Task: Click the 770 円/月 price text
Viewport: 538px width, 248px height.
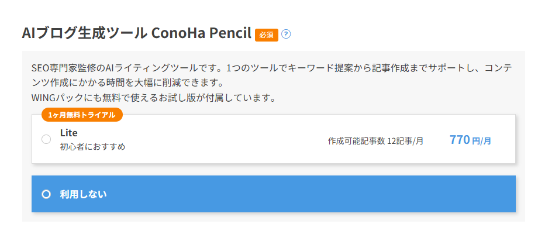Action: (470, 140)
